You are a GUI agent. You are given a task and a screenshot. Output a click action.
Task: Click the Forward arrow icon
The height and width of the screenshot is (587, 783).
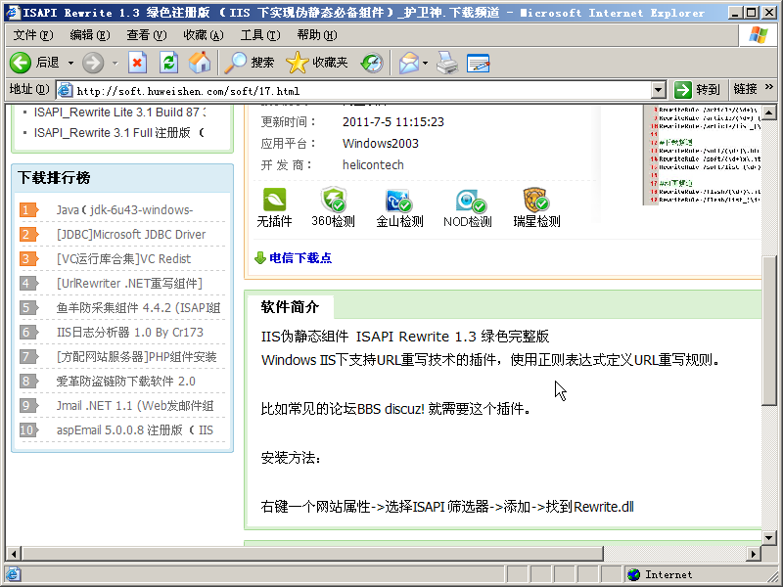coord(93,63)
